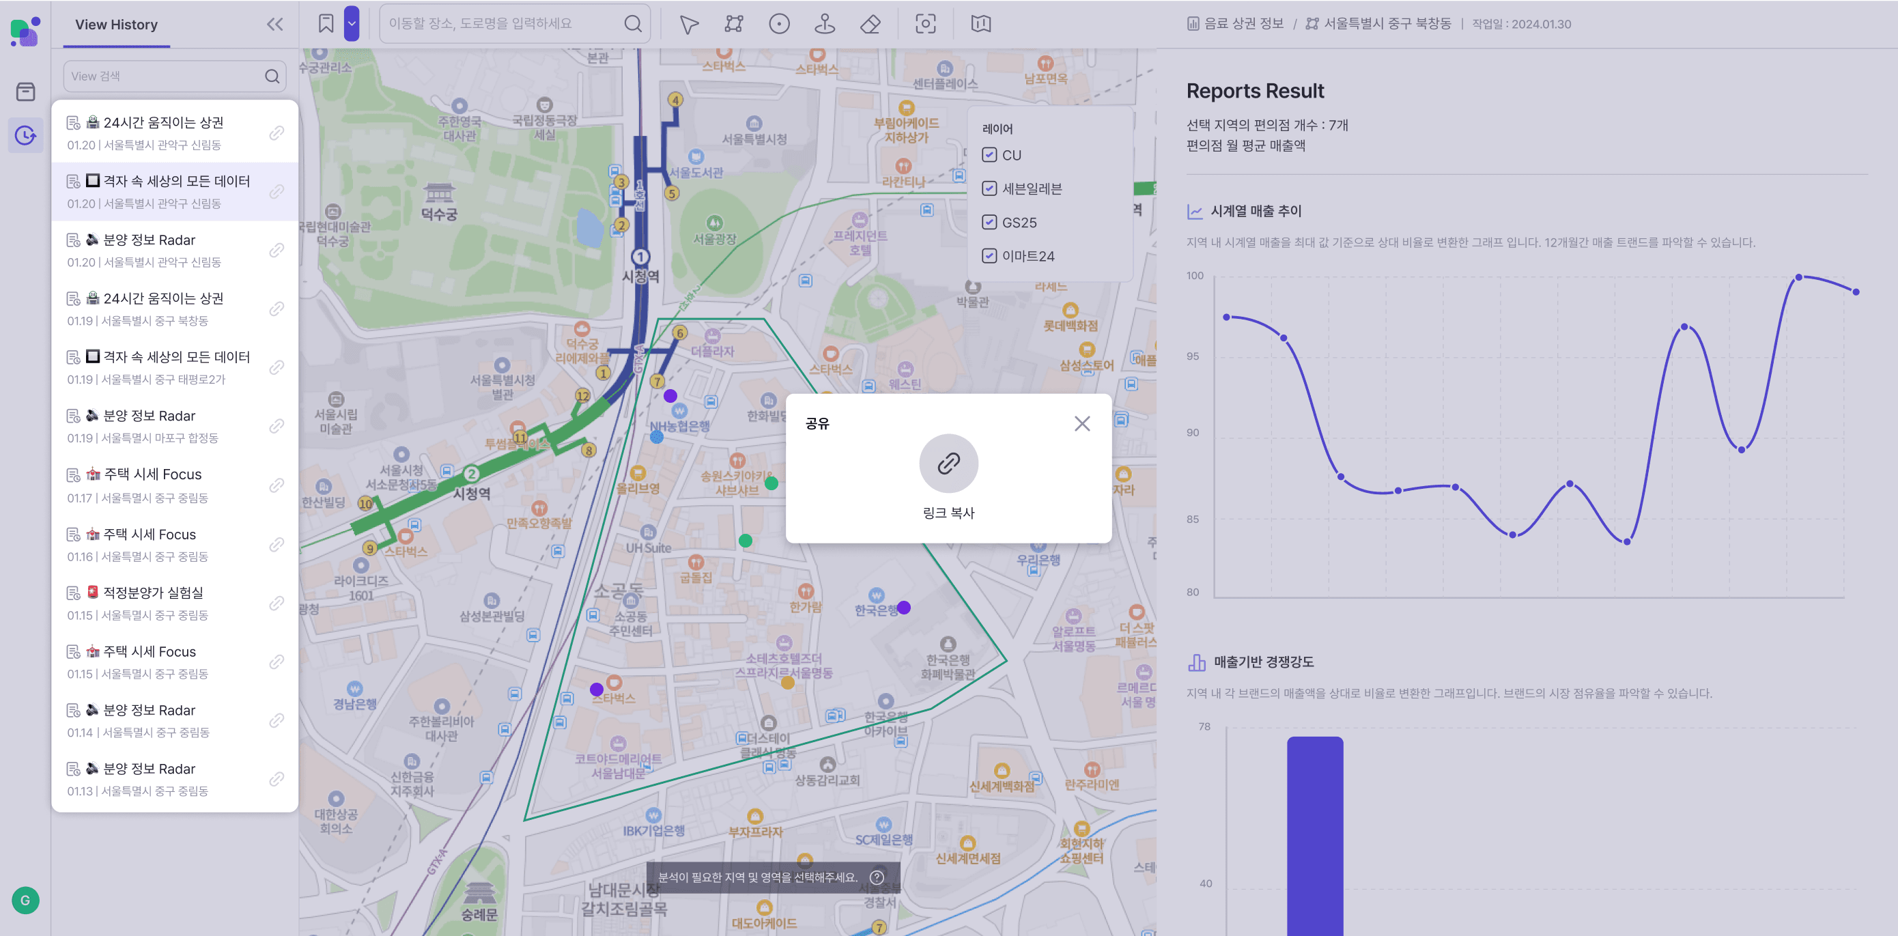This screenshot has height=936, width=1898.
Task: Open the map book icon in toolbar
Action: tap(980, 25)
